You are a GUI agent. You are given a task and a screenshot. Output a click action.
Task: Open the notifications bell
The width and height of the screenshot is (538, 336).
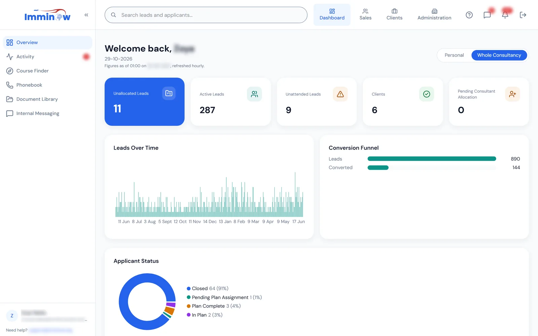pos(505,15)
